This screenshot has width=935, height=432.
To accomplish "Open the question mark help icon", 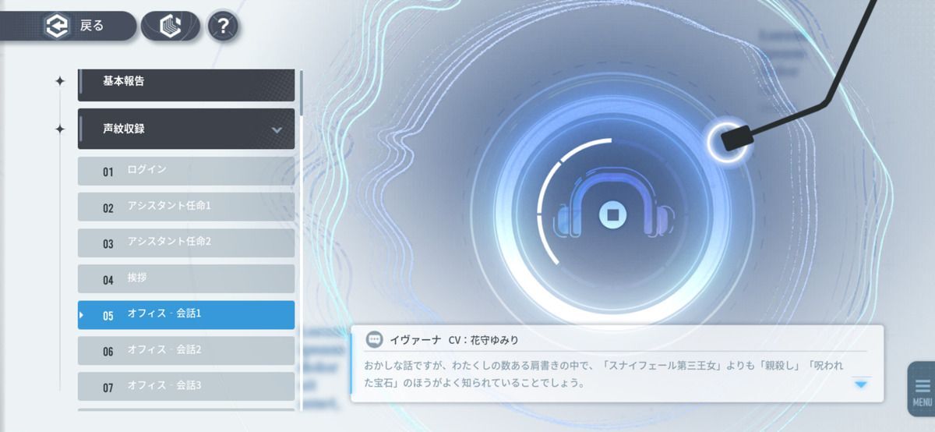I will 223,27.
